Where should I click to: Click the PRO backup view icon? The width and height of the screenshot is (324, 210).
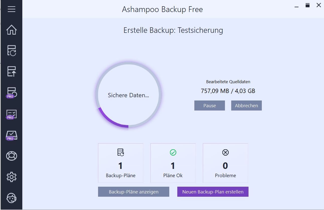12,92
